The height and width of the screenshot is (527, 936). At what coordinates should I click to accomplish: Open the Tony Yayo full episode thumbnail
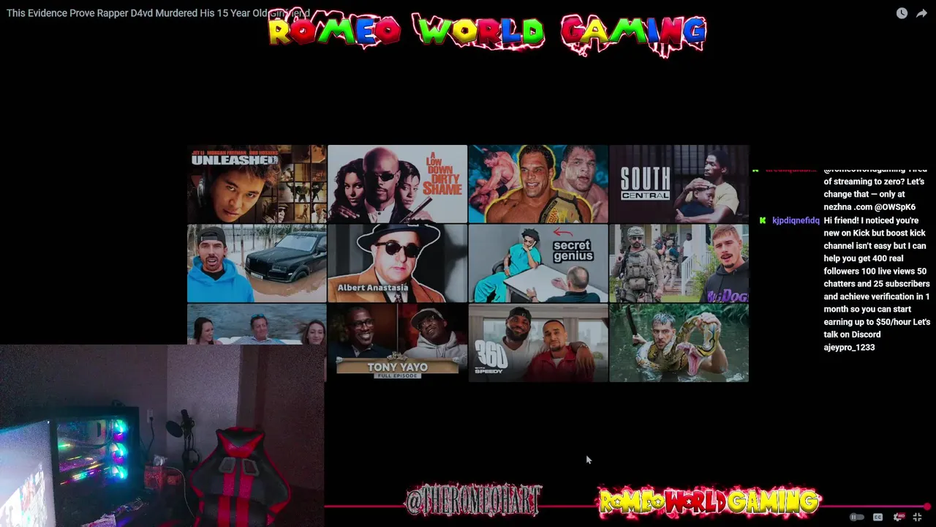[397, 343]
